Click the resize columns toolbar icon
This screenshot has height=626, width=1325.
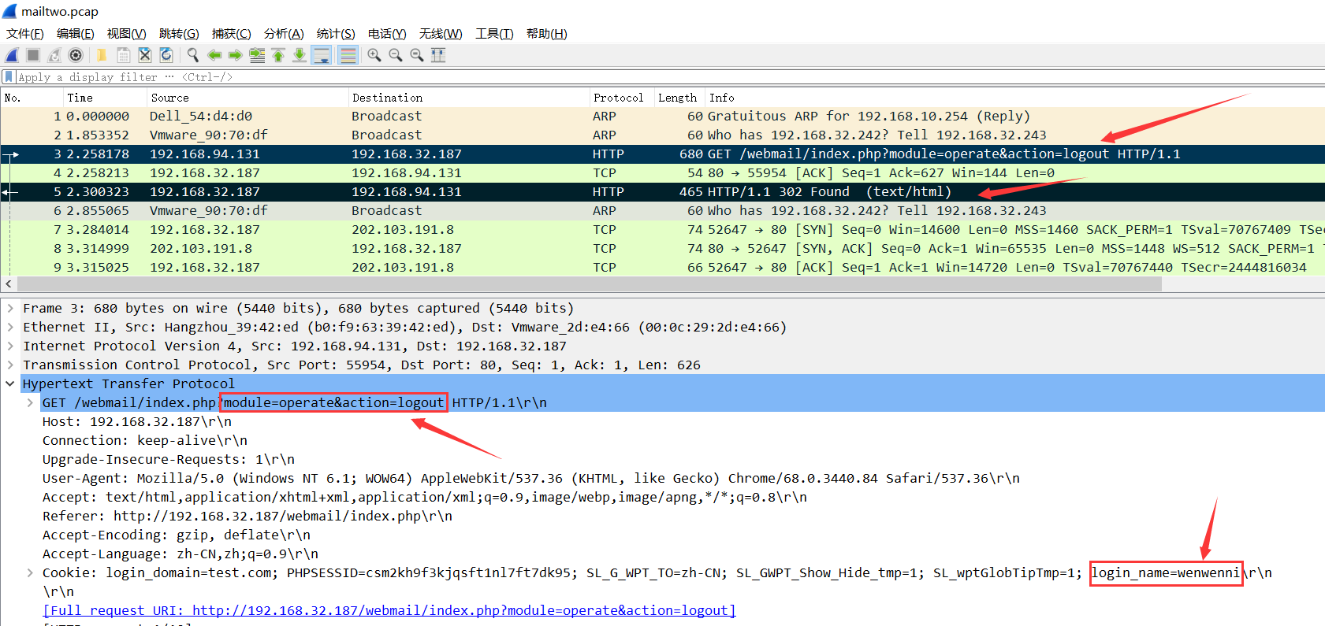point(438,55)
